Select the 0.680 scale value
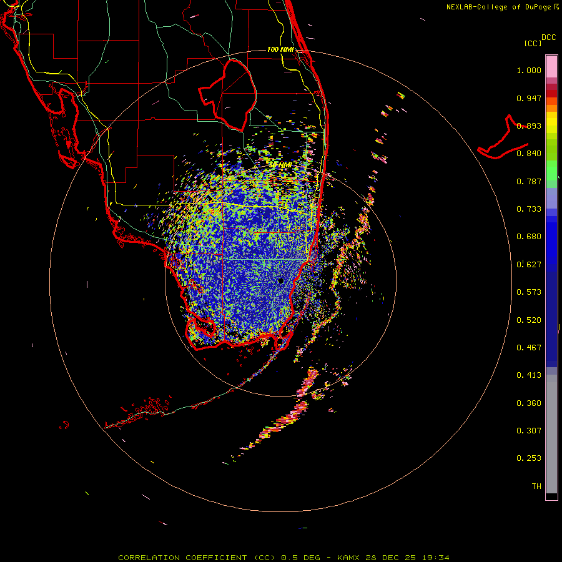This screenshot has height=562, width=562. pyautogui.click(x=529, y=237)
